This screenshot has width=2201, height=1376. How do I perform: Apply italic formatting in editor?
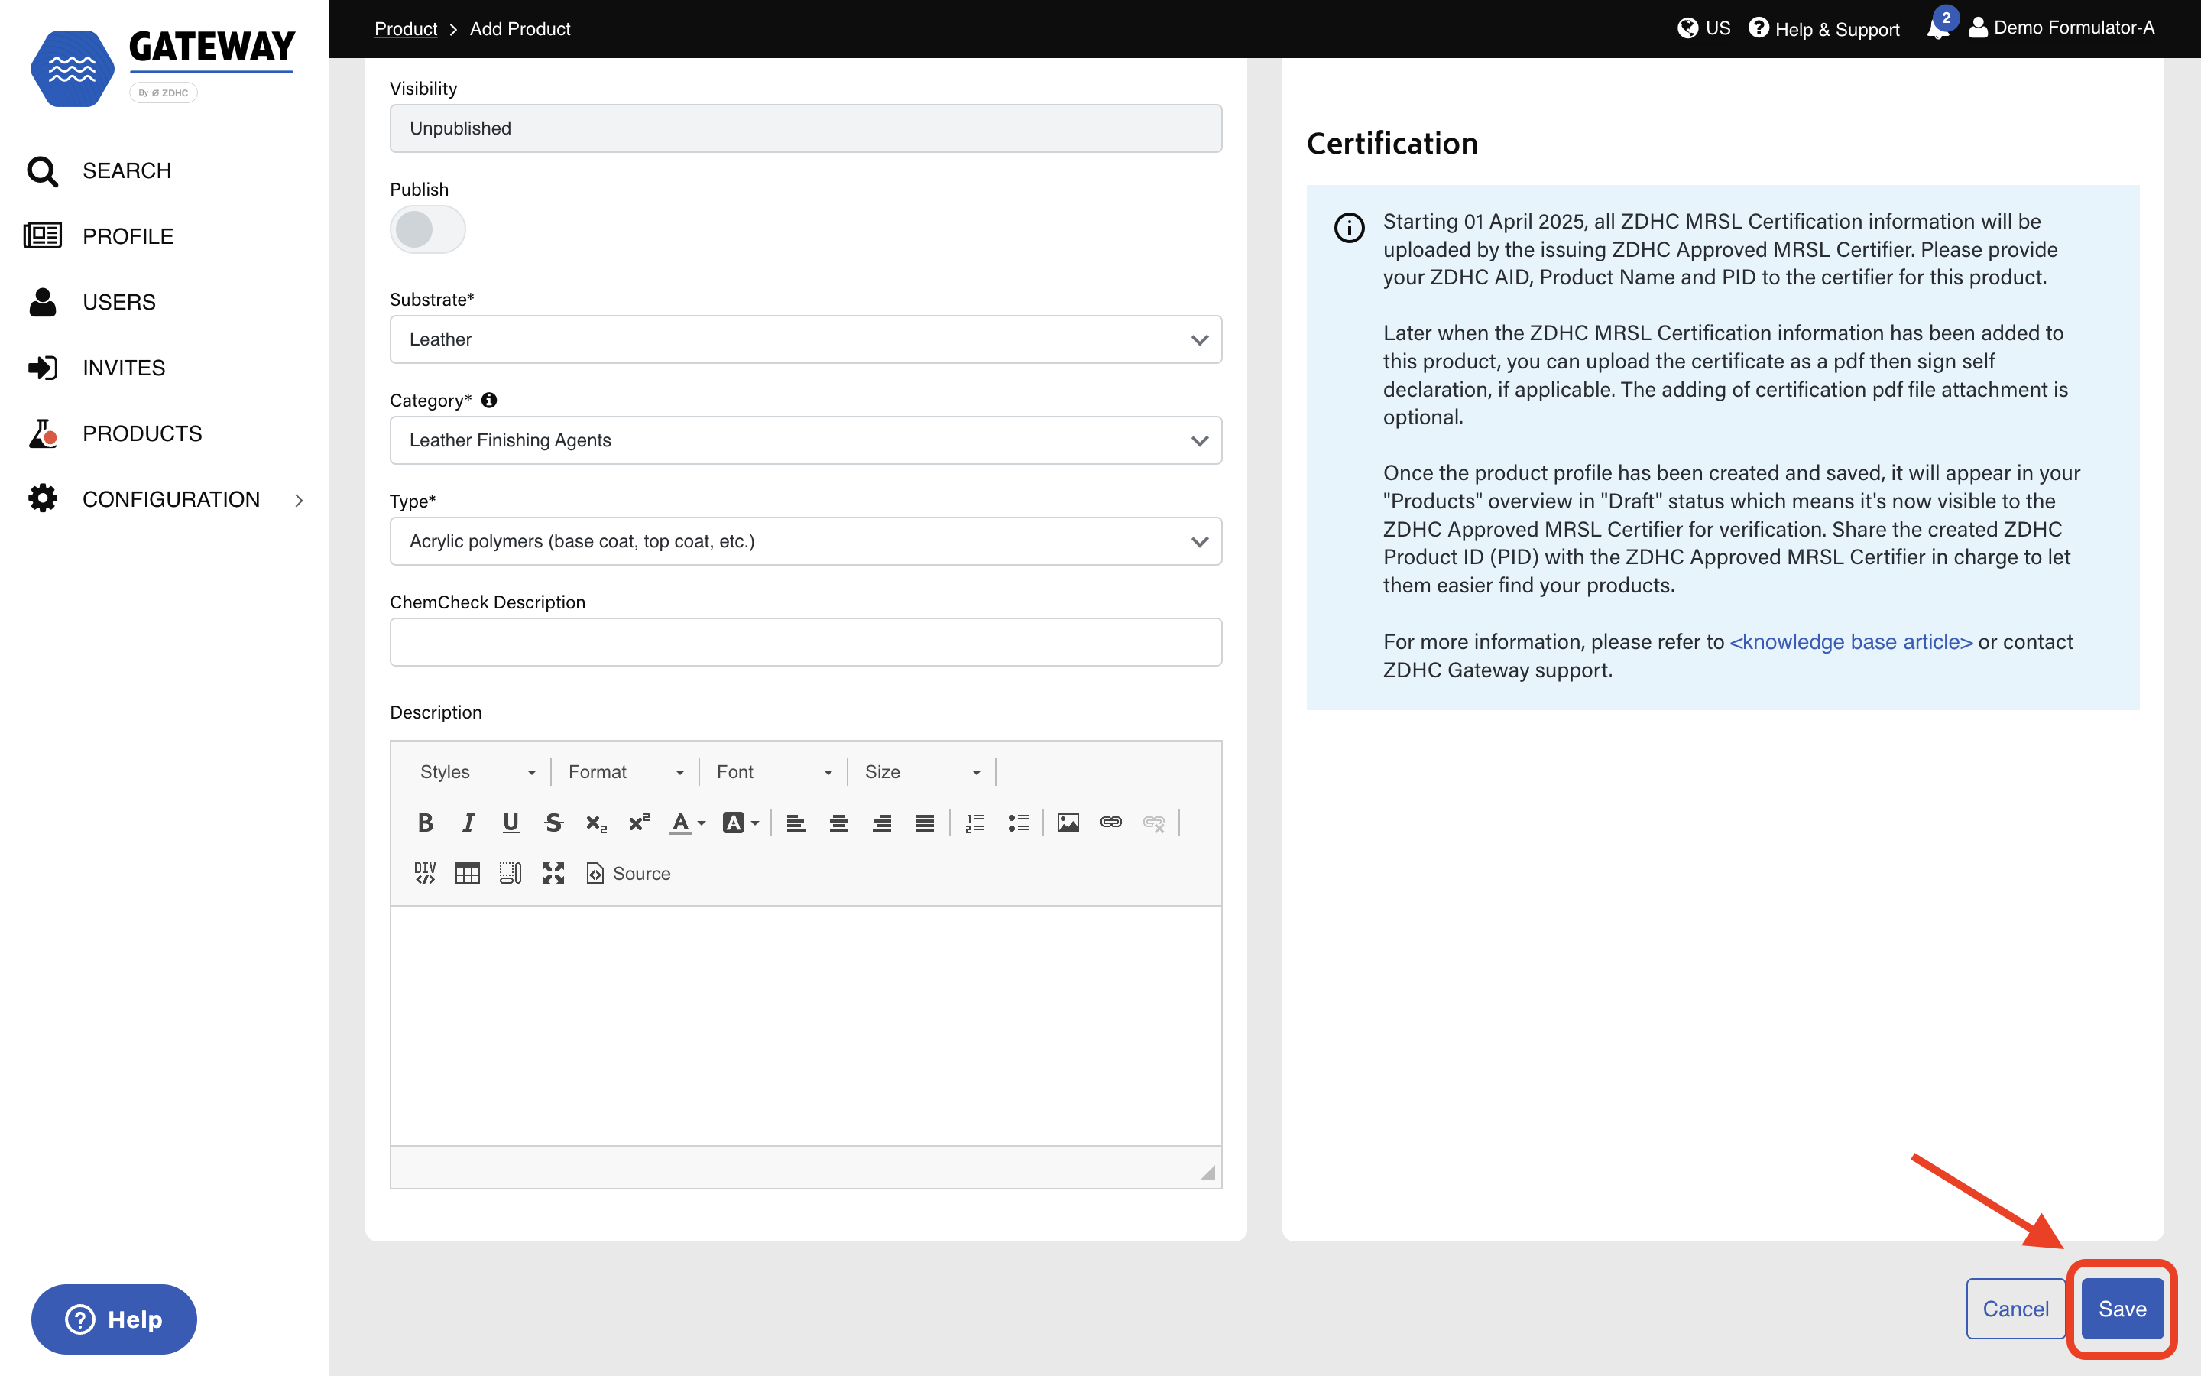tap(468, 823)
